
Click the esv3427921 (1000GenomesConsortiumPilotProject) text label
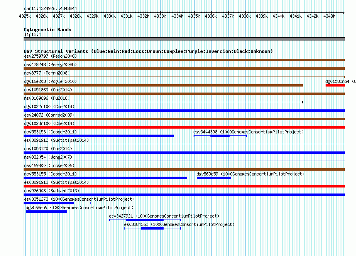coord(164,216)
